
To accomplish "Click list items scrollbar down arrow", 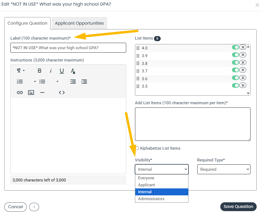I will point(248,93).
